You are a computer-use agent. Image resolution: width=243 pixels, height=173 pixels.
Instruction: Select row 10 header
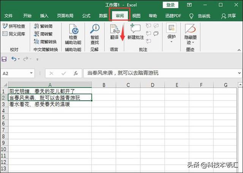4,149
